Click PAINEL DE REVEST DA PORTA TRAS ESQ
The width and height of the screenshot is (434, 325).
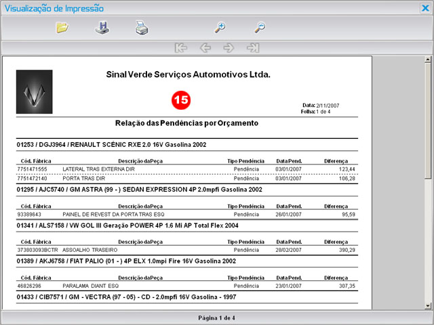tap(113, 215)
